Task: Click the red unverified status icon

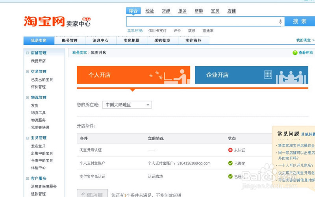Action: pyautogui.click(x=230, y=150)
